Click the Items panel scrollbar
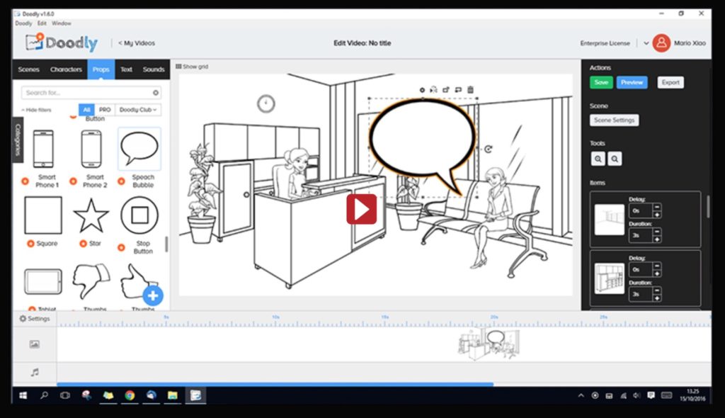Screen dimensions: 725x418 708,206
